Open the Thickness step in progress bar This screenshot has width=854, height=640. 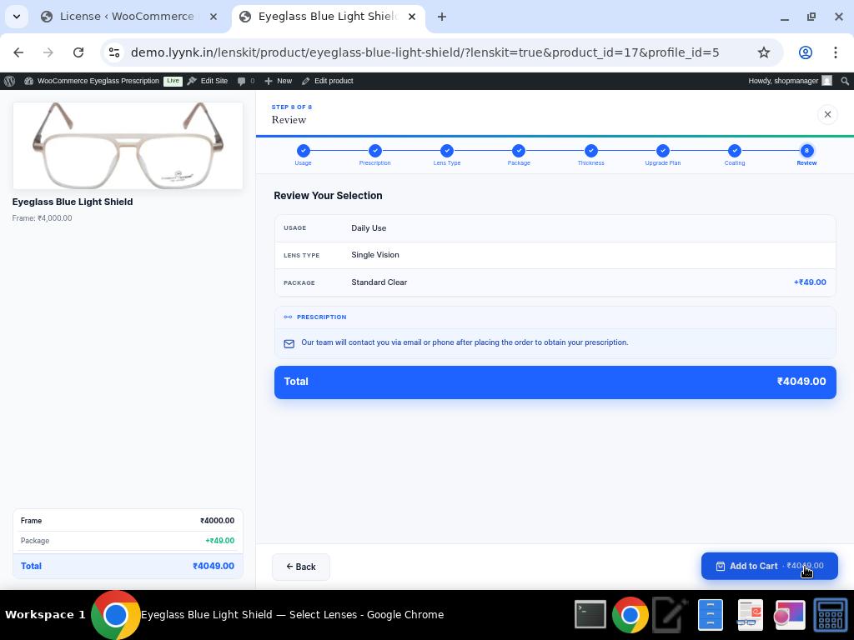click(591, 151)
